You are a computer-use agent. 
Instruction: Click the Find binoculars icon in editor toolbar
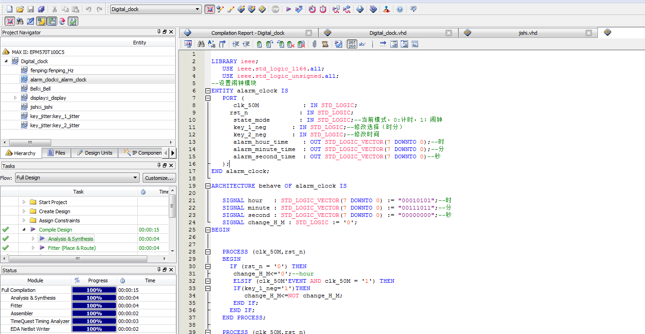[201, 44]
